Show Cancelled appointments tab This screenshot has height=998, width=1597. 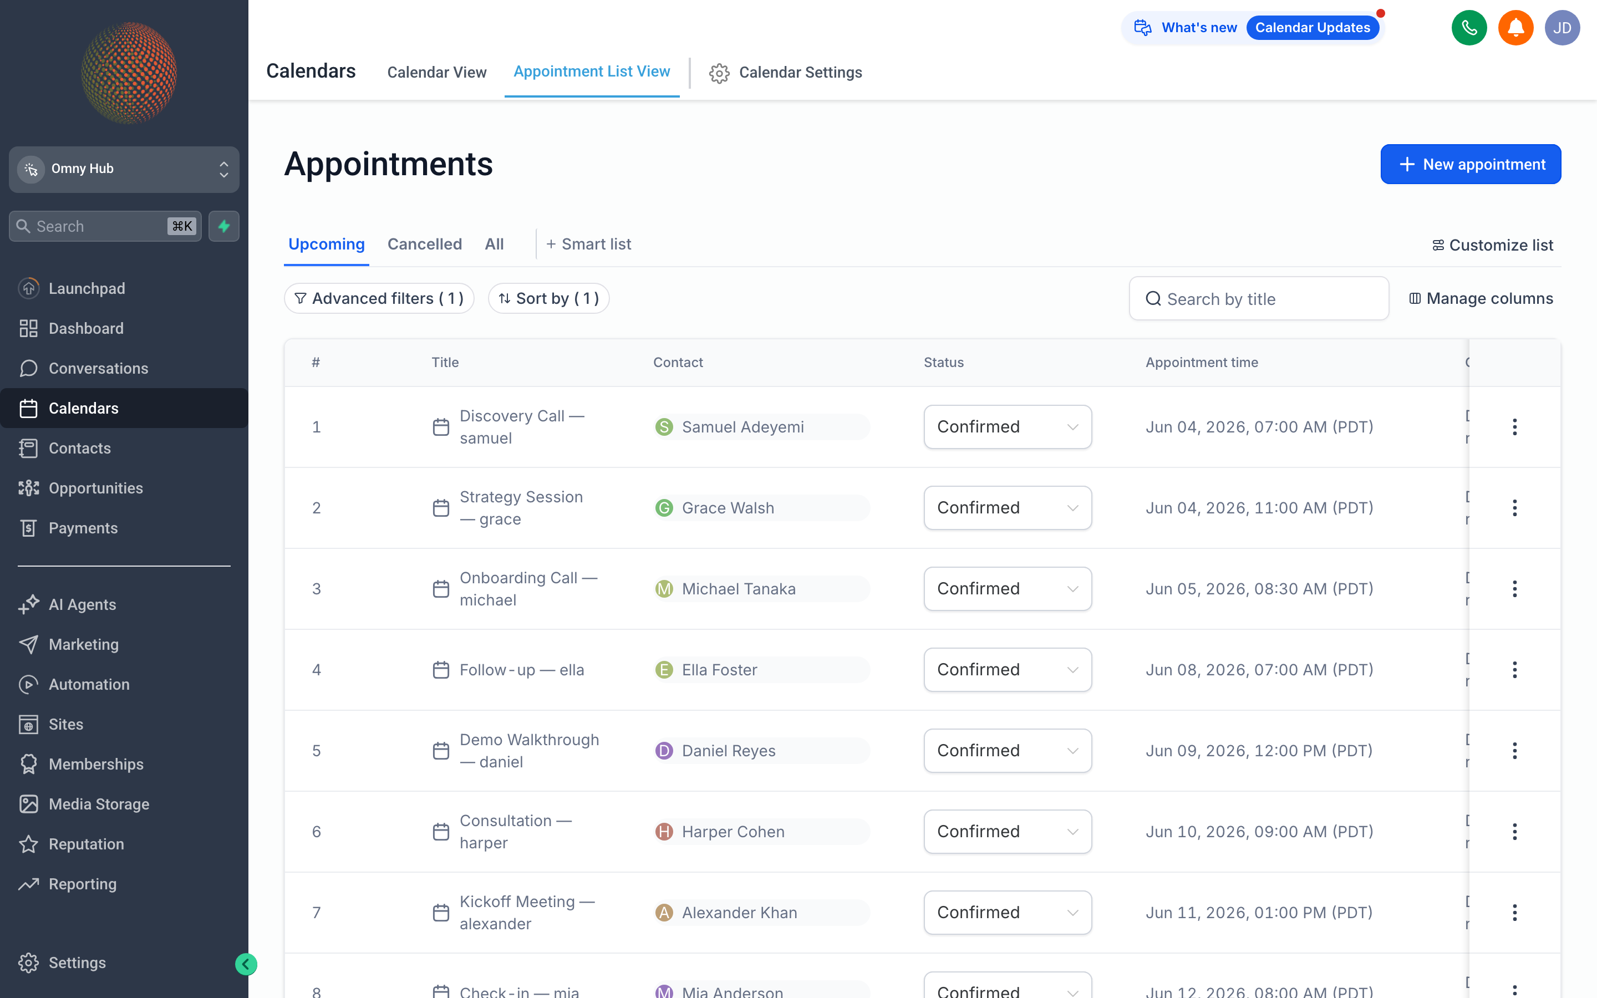click(424, 244)
